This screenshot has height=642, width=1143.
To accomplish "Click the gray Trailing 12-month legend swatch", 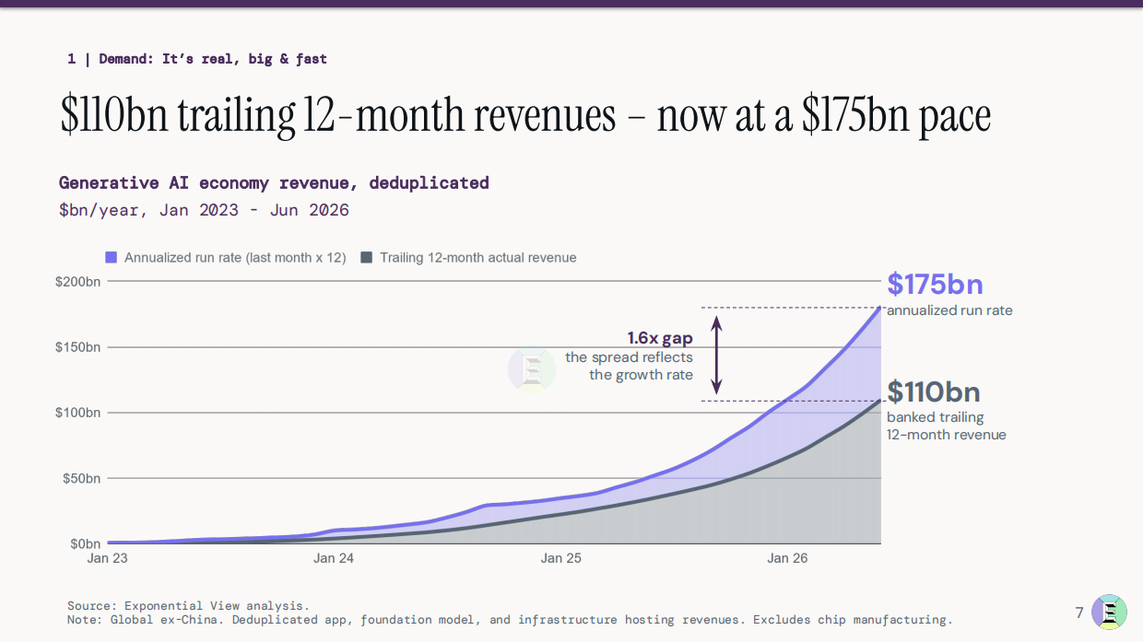I will (x=366, y=258).
